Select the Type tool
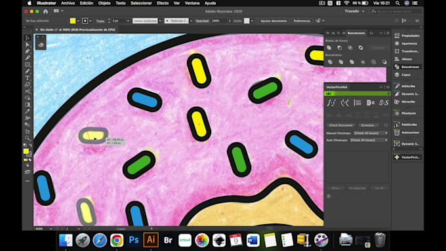446x251 pixels. tap(28, 78)
